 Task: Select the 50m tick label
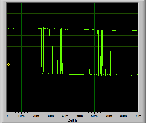(x=79, y=116)
